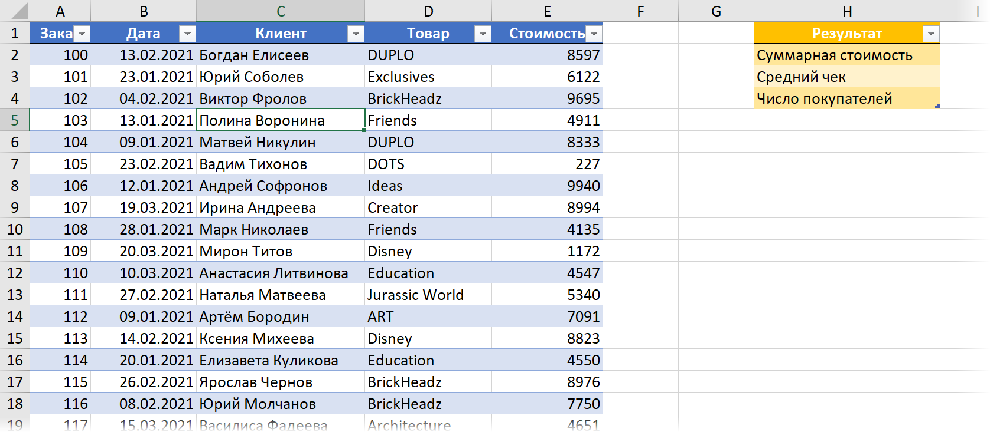Select column C header
The width and height of the screenshot is (990, 432).
(x=281, y=11)
